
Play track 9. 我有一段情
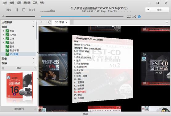click(x=81, y=76)
